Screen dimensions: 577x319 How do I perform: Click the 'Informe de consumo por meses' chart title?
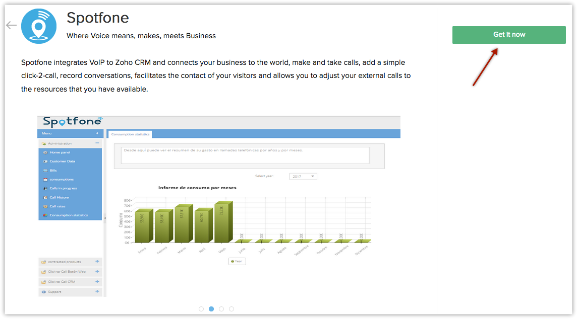pyautogui.click(x=197, y=188)
